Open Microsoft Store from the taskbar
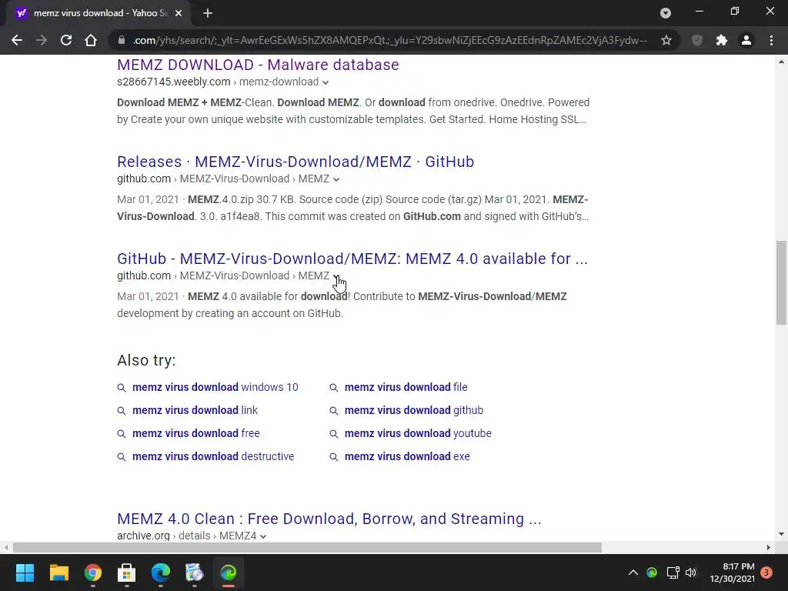Screen dimensions: 788x591 coord(127,573)
